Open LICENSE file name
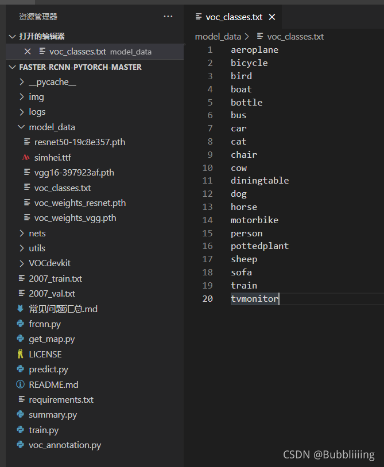Viewport: 384px width, 467px height. (45, 355)
